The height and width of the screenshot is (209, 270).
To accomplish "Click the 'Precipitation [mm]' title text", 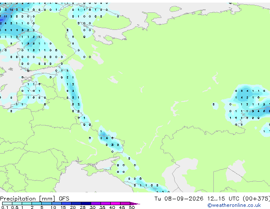I will [28, 199].
